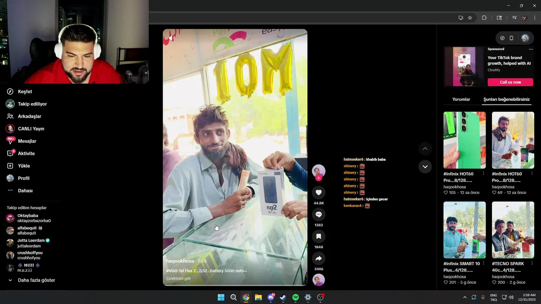Open File Explorer from the taskbar
Image resolution: width=541 pixels, height=304 pixels.
click(x=258, y=297)
